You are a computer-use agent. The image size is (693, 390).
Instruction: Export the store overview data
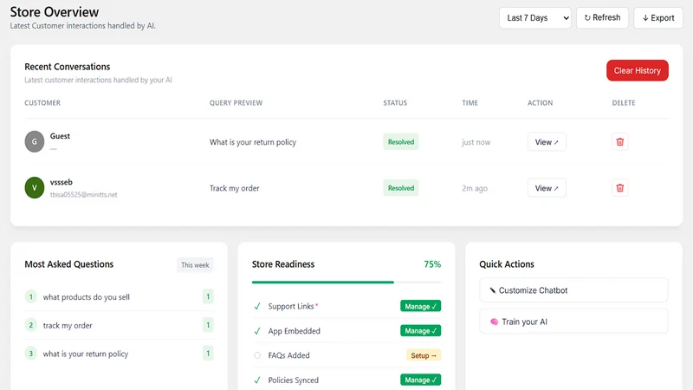[x=658, y=18]
